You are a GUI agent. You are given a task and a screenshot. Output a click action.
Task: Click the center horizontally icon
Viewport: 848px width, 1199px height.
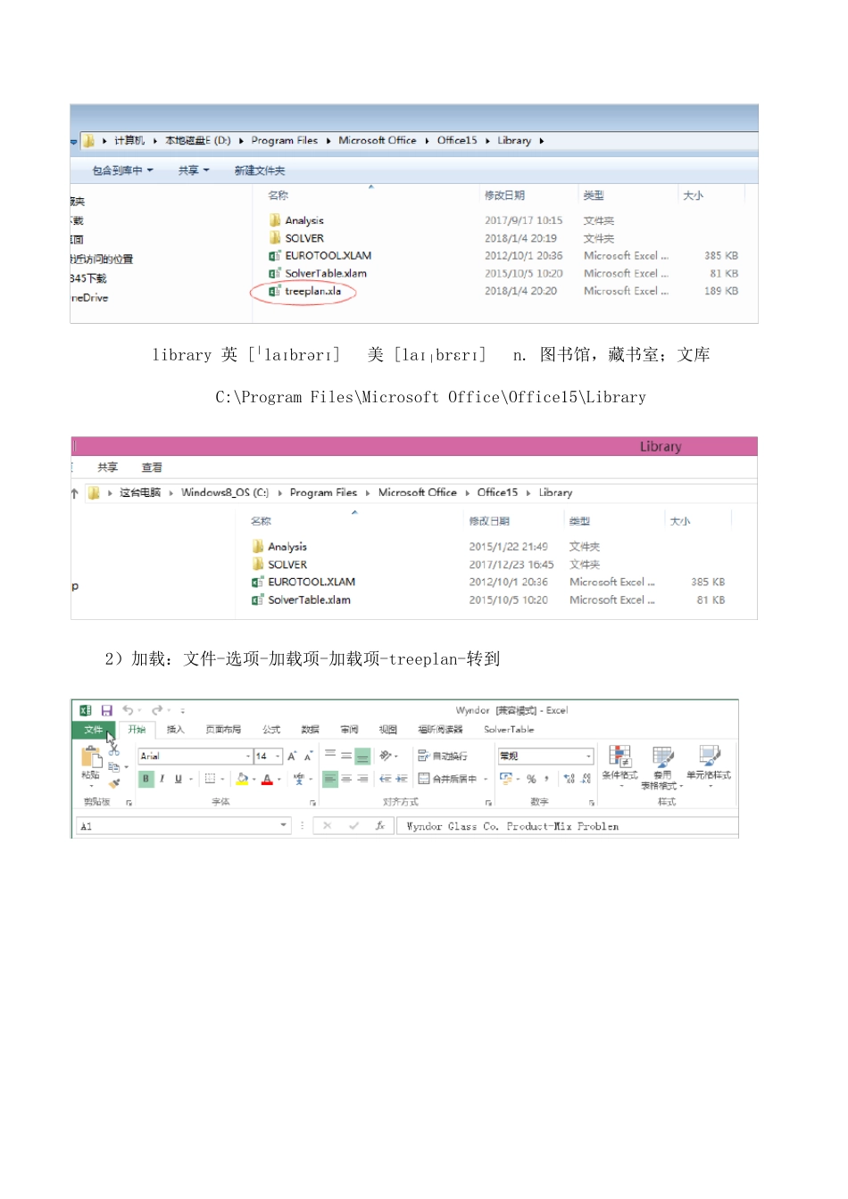(346, 779)
